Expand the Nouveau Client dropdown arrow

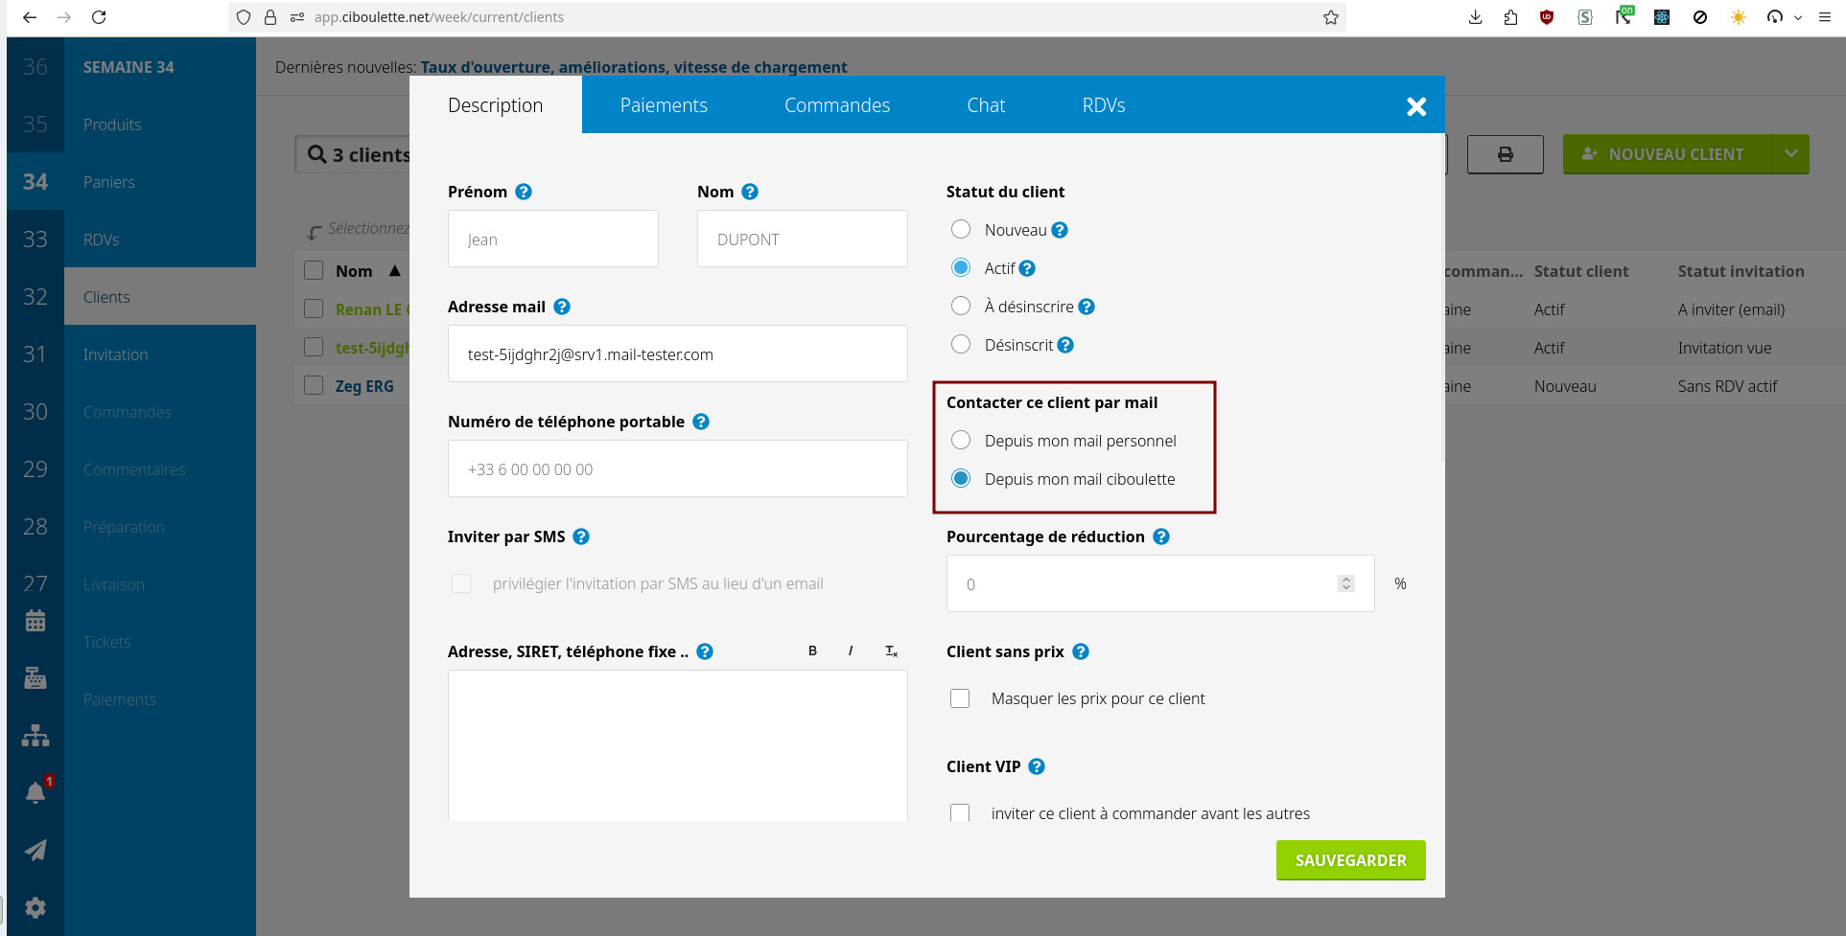(x=1790, y=154)
